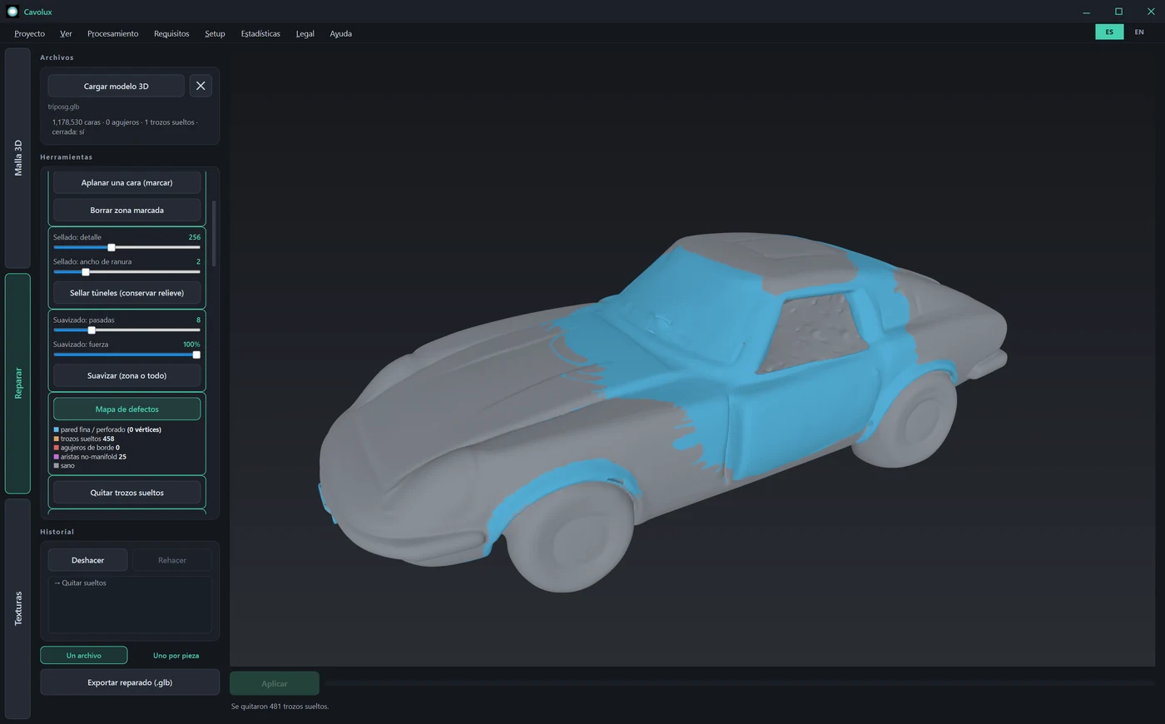Toggle the Mapa de defectos button
The image size is (1165, 724).
(127, 409)
